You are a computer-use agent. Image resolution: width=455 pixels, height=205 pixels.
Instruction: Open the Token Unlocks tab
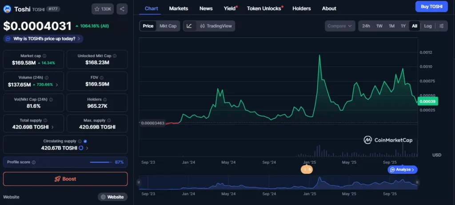[x=264, y=8]
